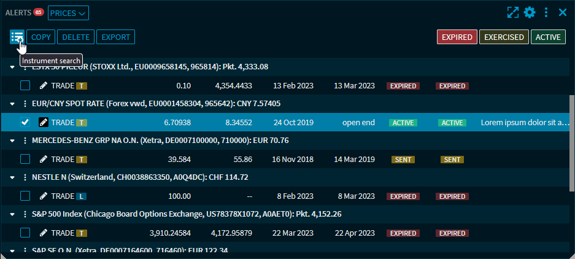The image size is (575, 259).
Task: Open the PRICES dropdown
Action: click(68, 12)
